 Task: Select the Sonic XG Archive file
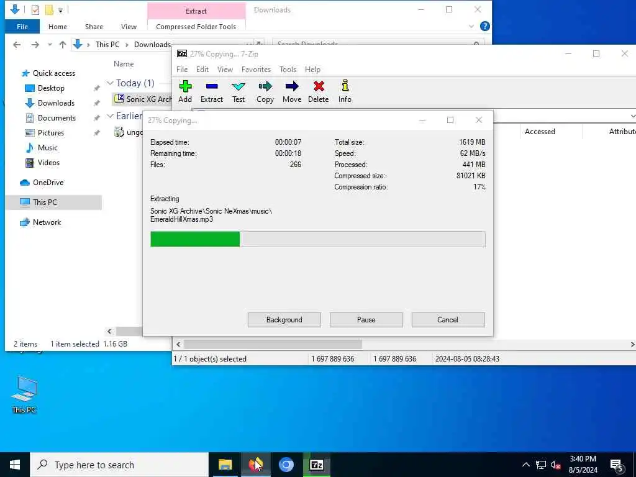143,99
